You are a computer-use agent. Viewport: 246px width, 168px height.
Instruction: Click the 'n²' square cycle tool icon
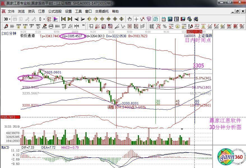click(x=64, y=26)
